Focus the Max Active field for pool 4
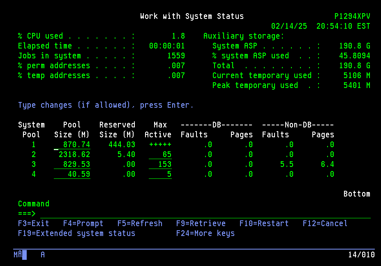This screenshot has width=381, height=266. coord(160,174)
